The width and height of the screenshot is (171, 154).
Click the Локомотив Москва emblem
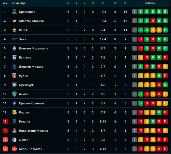coord(14,131)
